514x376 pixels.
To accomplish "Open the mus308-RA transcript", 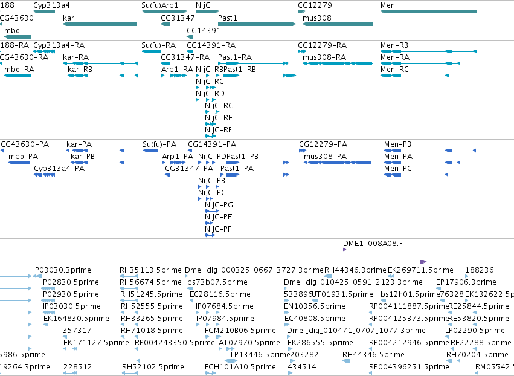I will [338, 63].
